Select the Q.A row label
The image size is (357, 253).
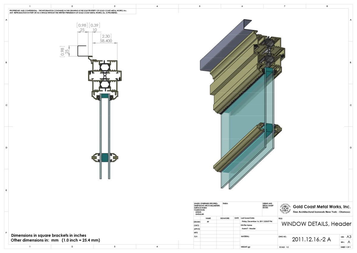pos(195,236)
